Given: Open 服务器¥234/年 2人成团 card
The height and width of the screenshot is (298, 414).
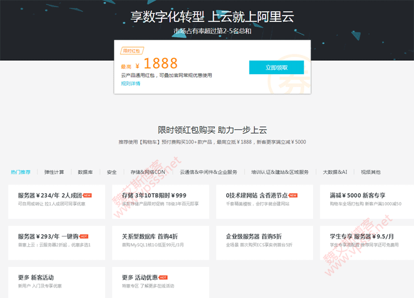Looking at the screenshot, I should point(57,202).
